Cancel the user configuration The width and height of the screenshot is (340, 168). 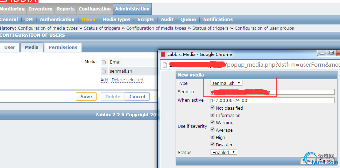pos(137,96)
